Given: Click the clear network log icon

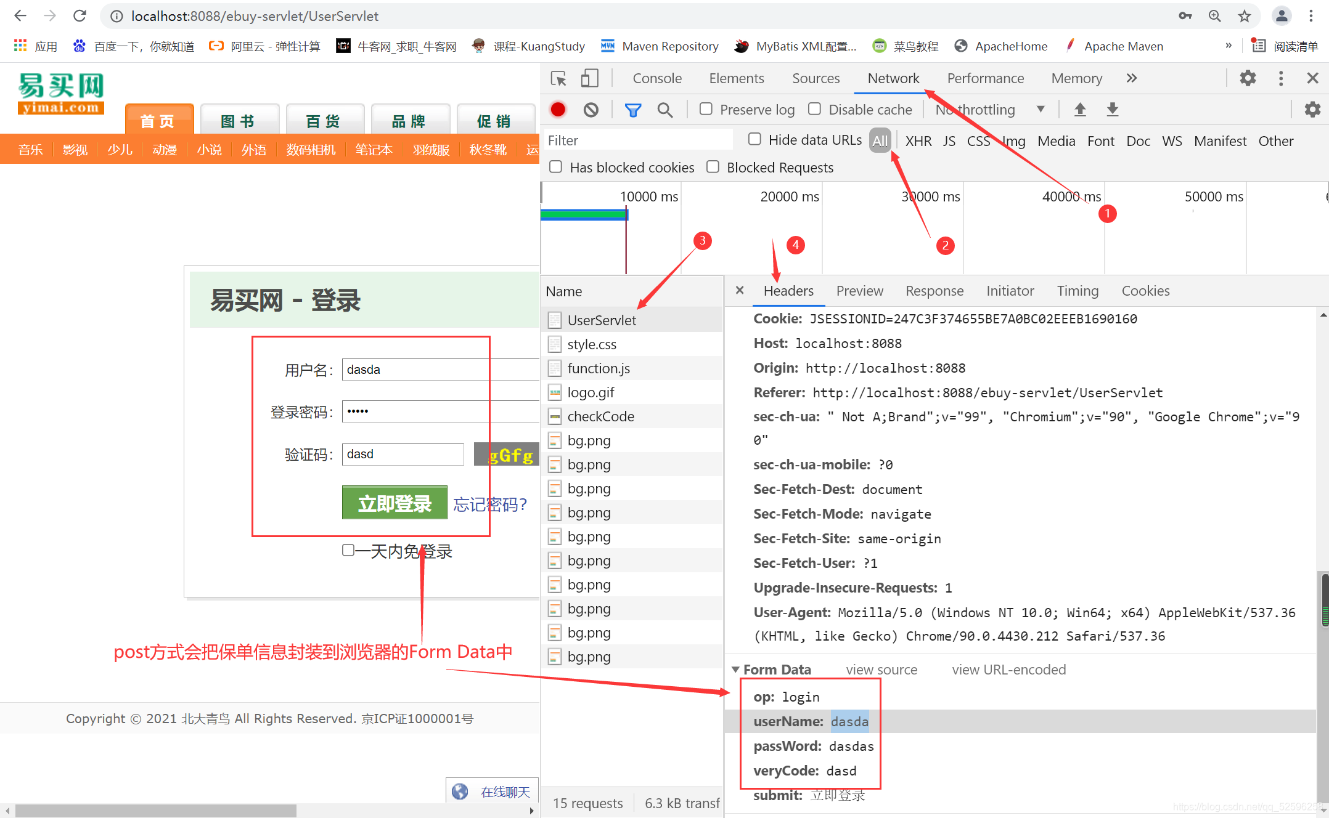Looking at the screenshot, I should click(591, 110).
